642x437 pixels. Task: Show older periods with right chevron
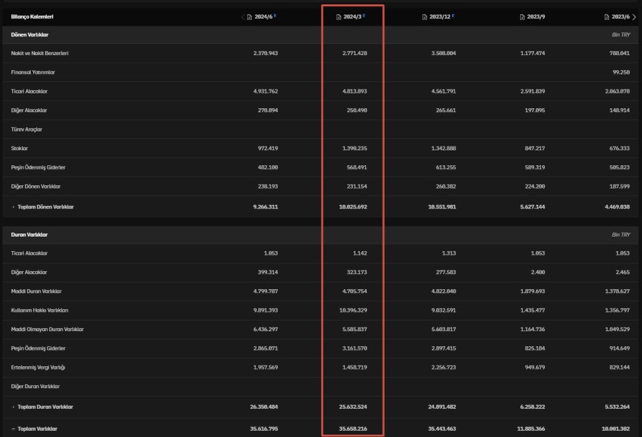point(634,17)
